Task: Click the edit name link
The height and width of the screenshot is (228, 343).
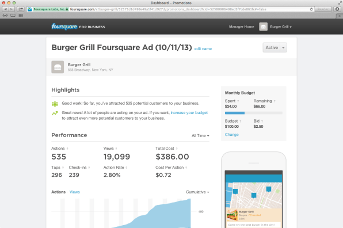Action: 203,49
